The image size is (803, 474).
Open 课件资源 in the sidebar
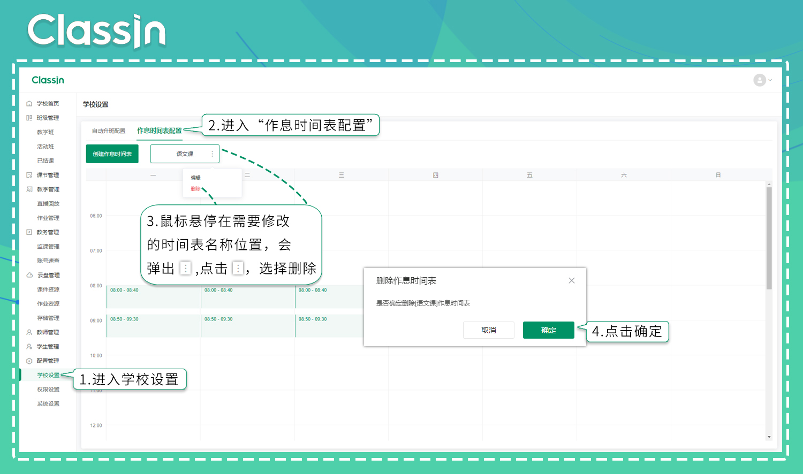pyautogui.click(x=48, y=289)
